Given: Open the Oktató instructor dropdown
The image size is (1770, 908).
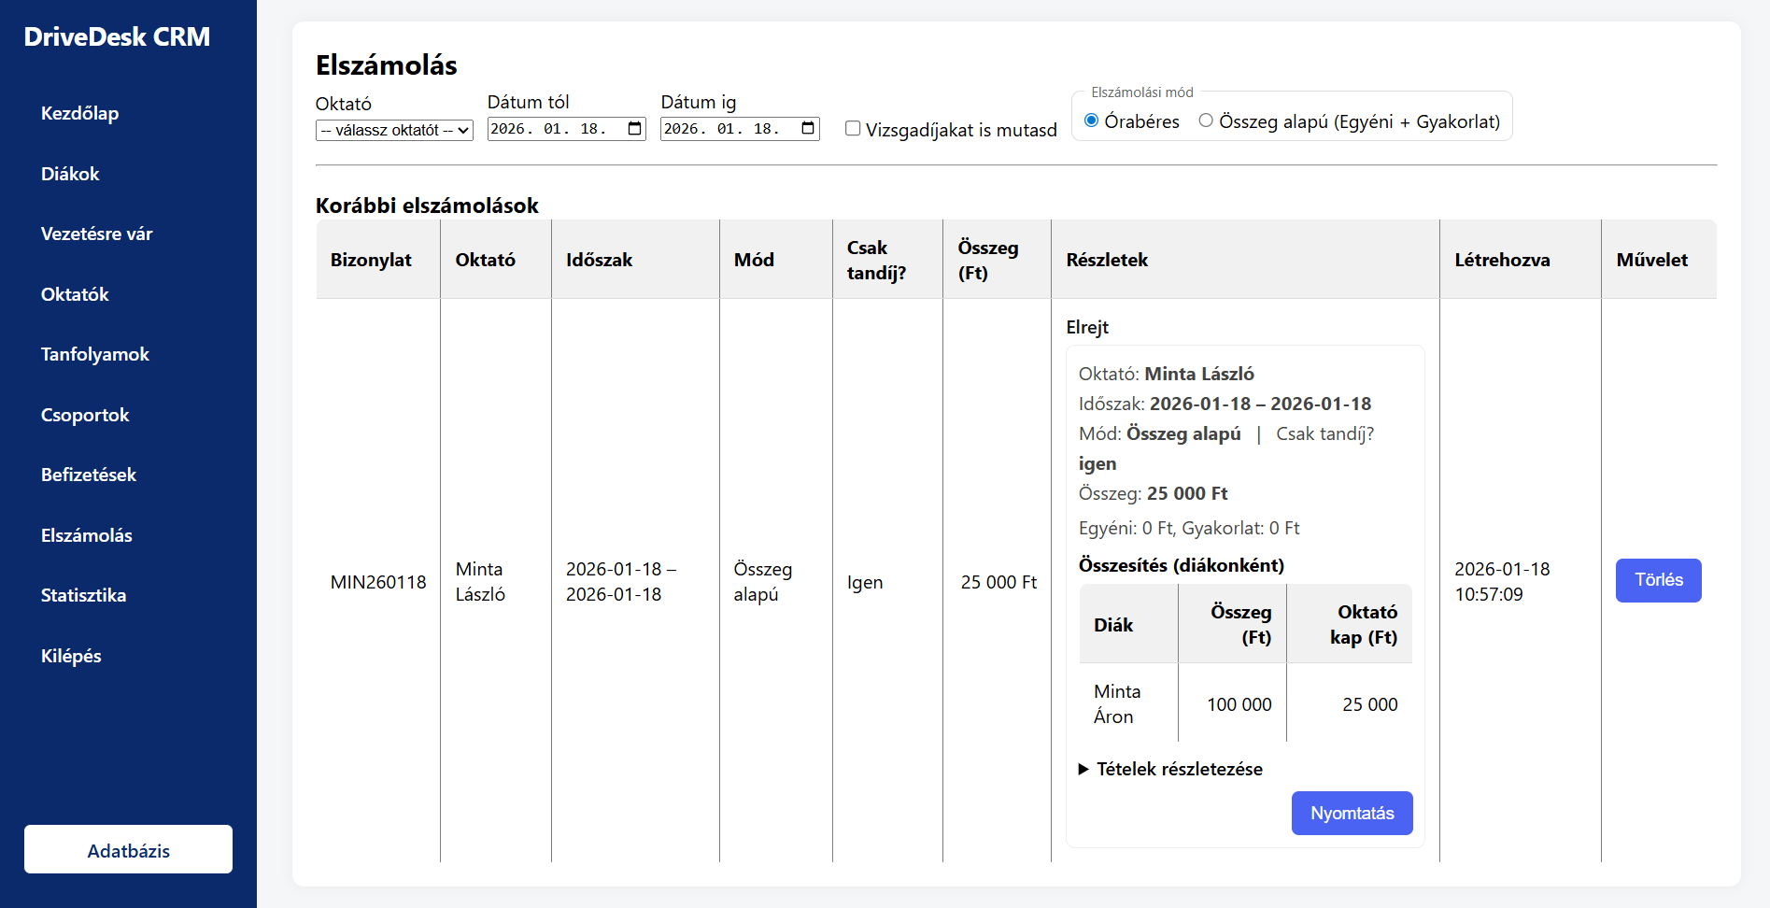Looking at the screenshot, I should click(394, 130).
